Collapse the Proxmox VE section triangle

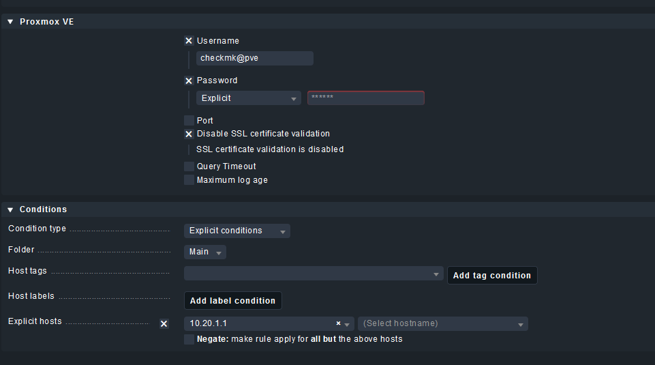[10, 22]
